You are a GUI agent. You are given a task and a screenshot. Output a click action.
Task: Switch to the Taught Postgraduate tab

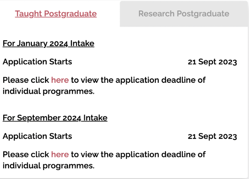56,14
